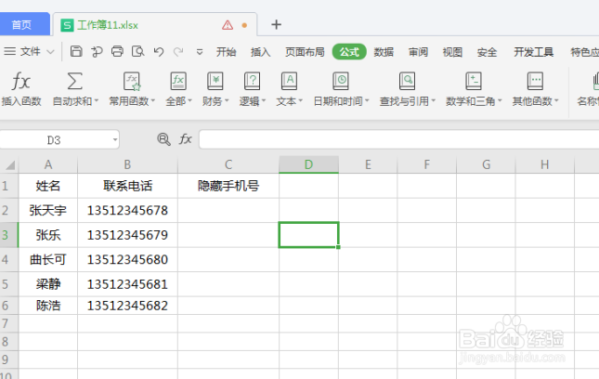This screenshot has height=379, width=599.
Task: Switch to the 视图 (View) ribbon tab
Action: pyautogui.click(x=452, y=52)
